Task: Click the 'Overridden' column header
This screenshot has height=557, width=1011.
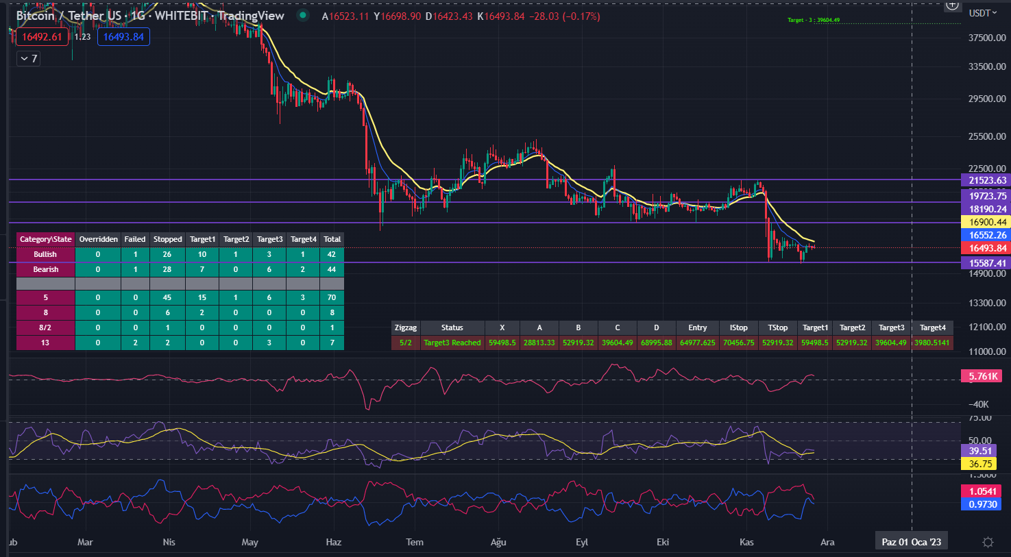Action: tap(98, 239)
